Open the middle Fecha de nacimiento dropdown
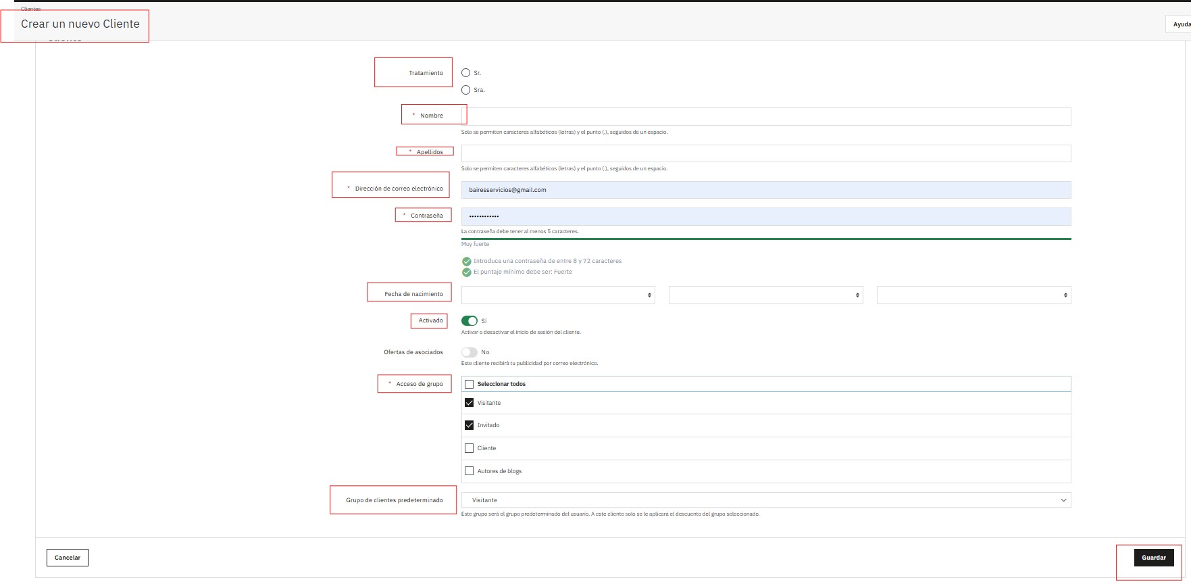The width and height of the screenshot is (1191, 584). point(765,295)
